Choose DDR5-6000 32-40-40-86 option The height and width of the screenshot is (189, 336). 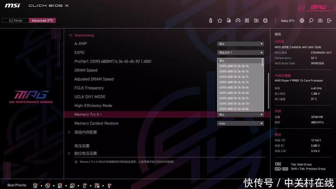click(x=239, y=109)
